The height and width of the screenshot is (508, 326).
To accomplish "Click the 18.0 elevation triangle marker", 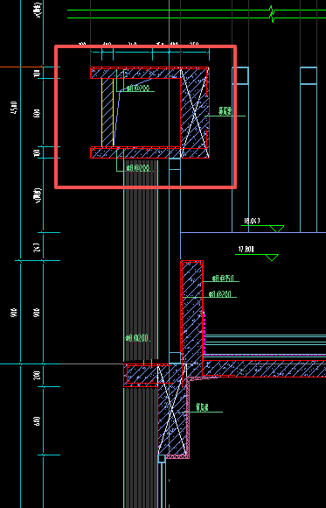I will [277, 229].
